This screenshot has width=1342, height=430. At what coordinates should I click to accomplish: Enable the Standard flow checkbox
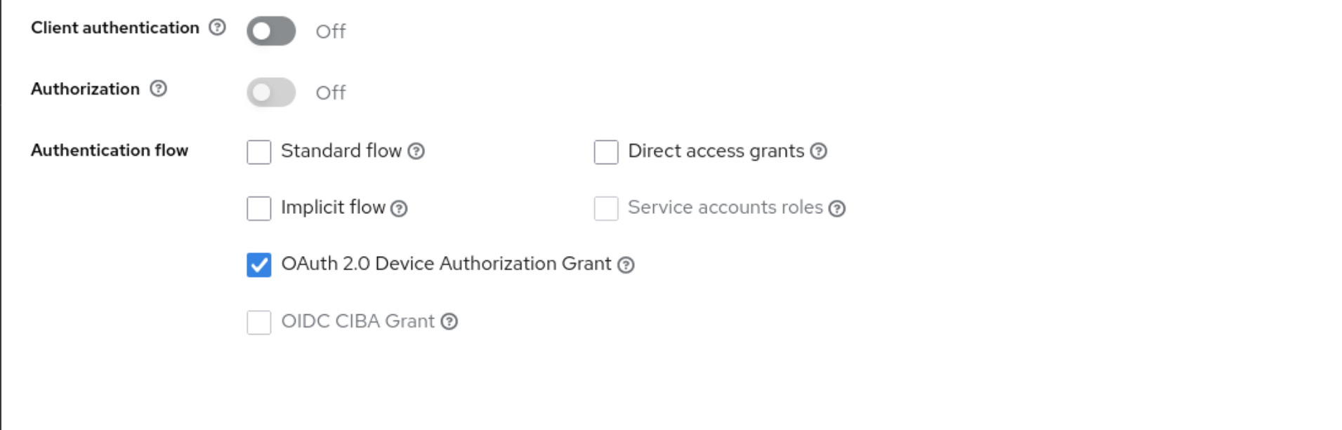(x=258, y=152)
